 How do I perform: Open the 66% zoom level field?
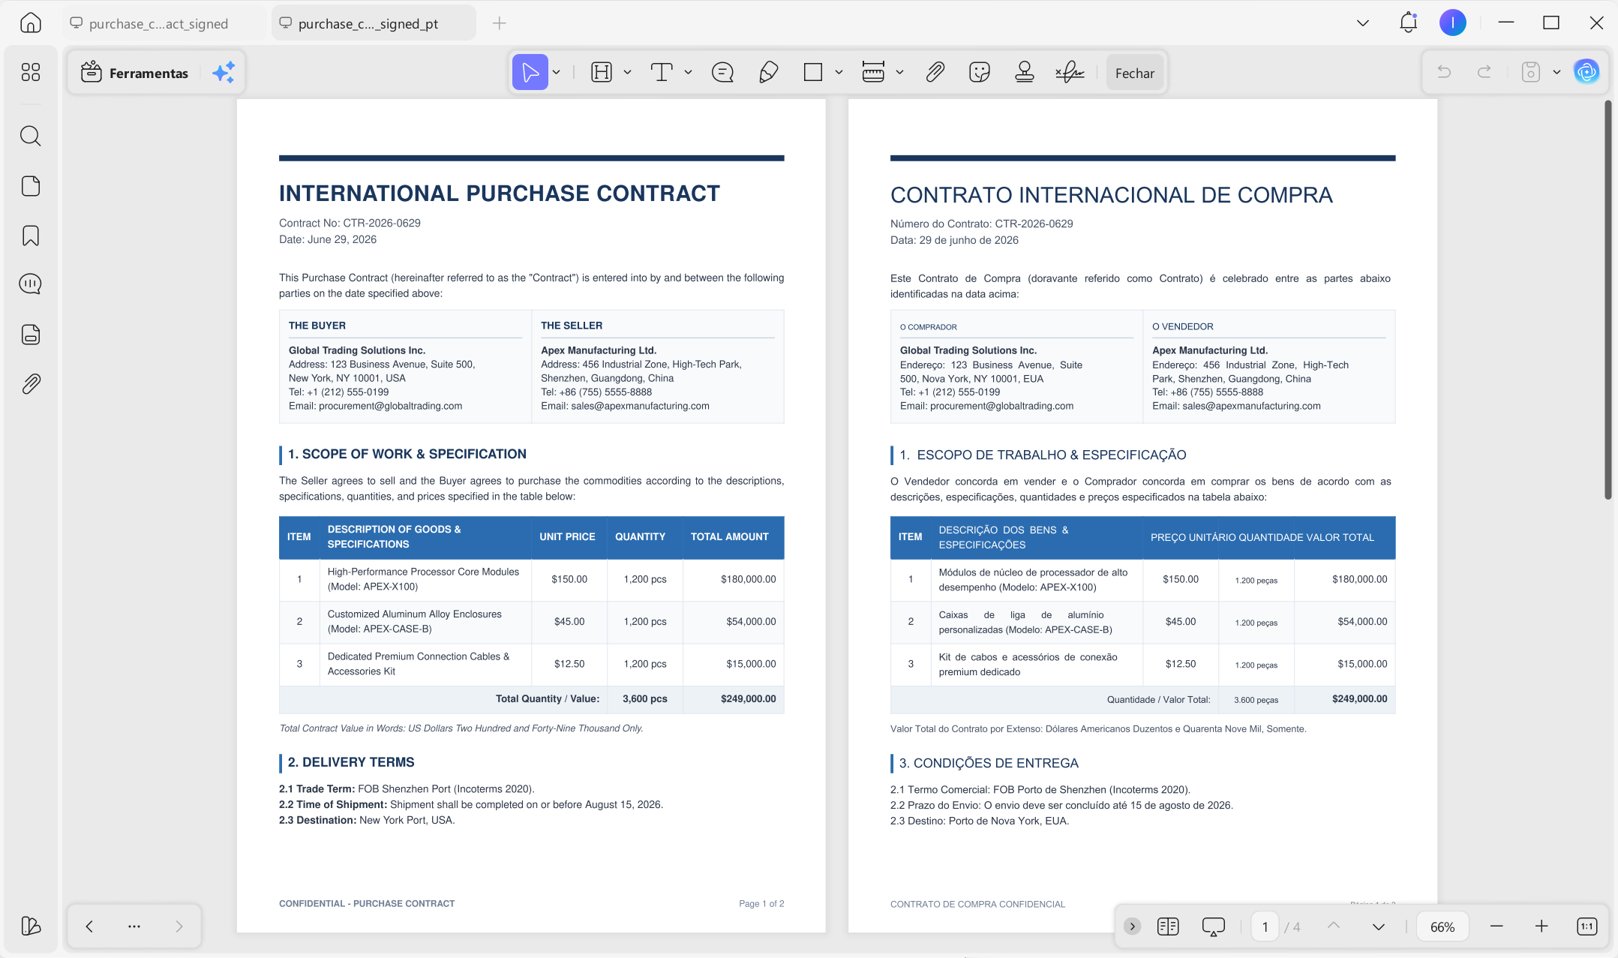pyautogui.click(x=1442, y=926)
